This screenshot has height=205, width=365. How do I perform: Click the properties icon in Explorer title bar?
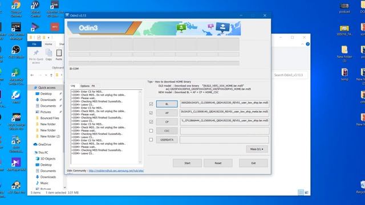(x=39, y=38)
